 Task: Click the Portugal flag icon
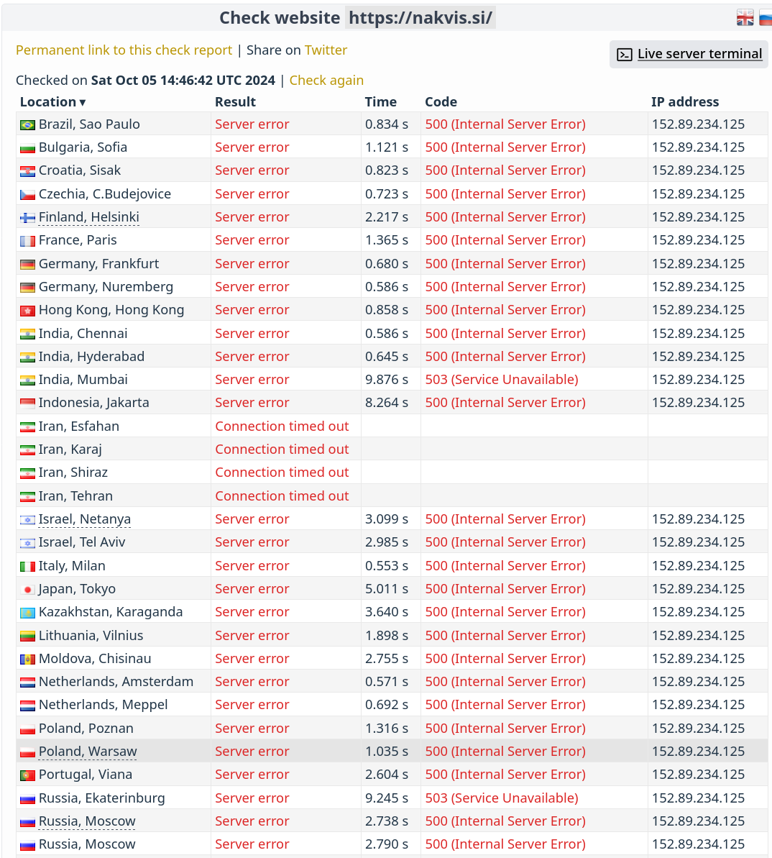27,775
